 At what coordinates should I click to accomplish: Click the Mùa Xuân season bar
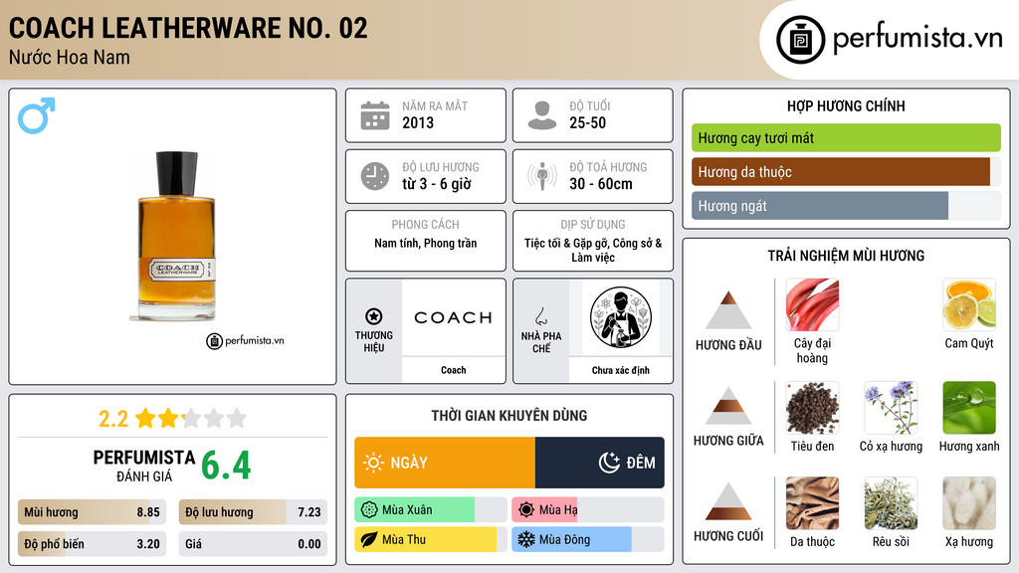tap(431, 510)
